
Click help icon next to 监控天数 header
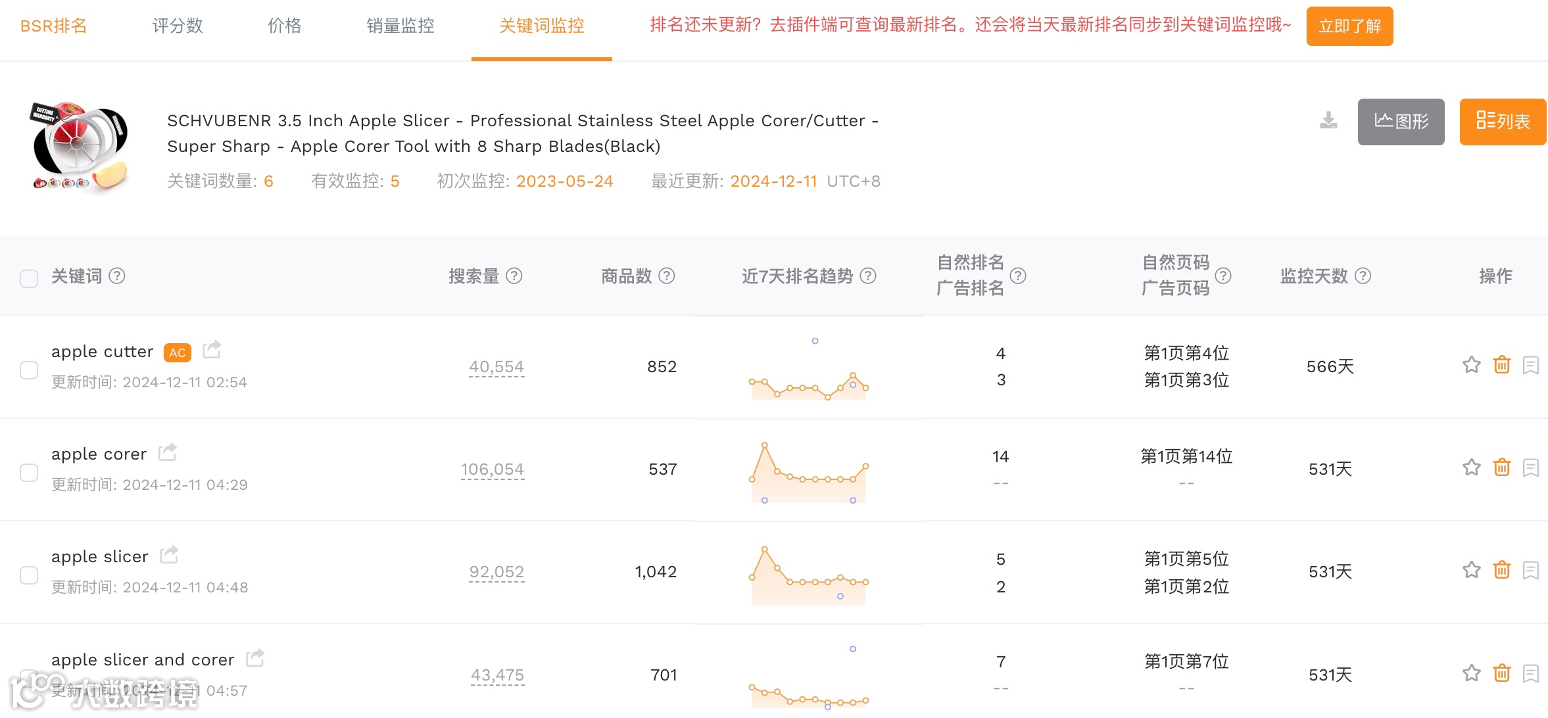(1363, 276)
